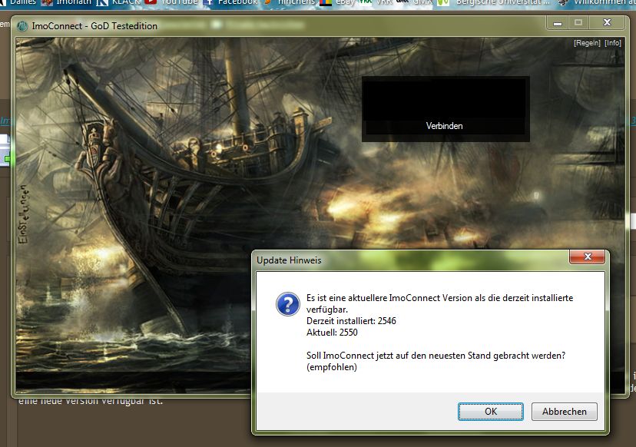Click the blue question mark dialog icon
Viewport: 636px width, 447px height.
(288, 304)
